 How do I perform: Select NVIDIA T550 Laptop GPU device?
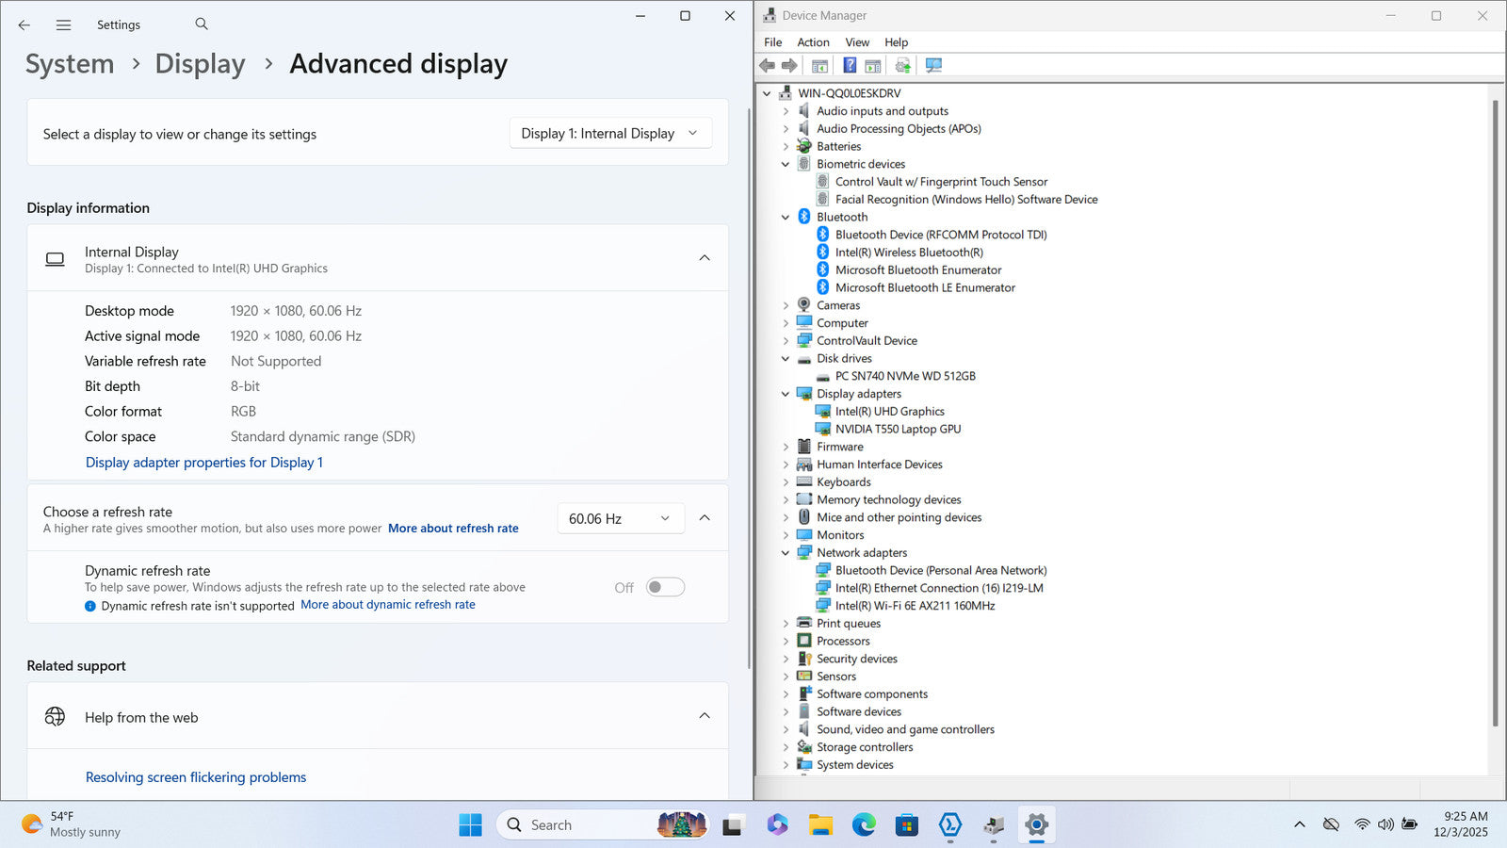click(x=898, y=429)
